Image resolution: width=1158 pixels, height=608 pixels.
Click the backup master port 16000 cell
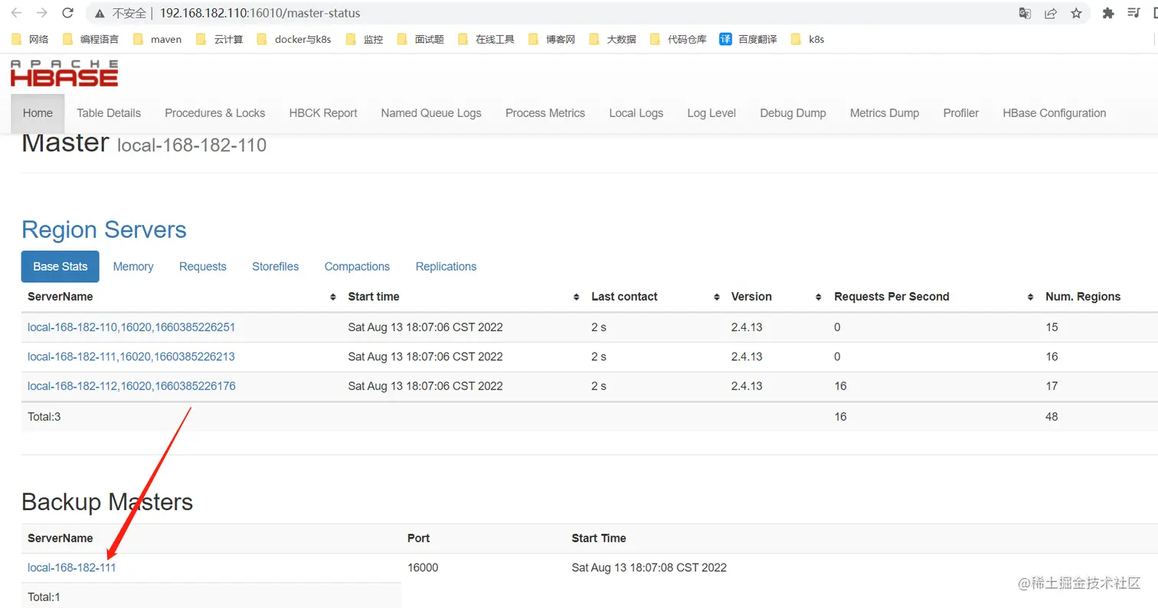point(423,567)
